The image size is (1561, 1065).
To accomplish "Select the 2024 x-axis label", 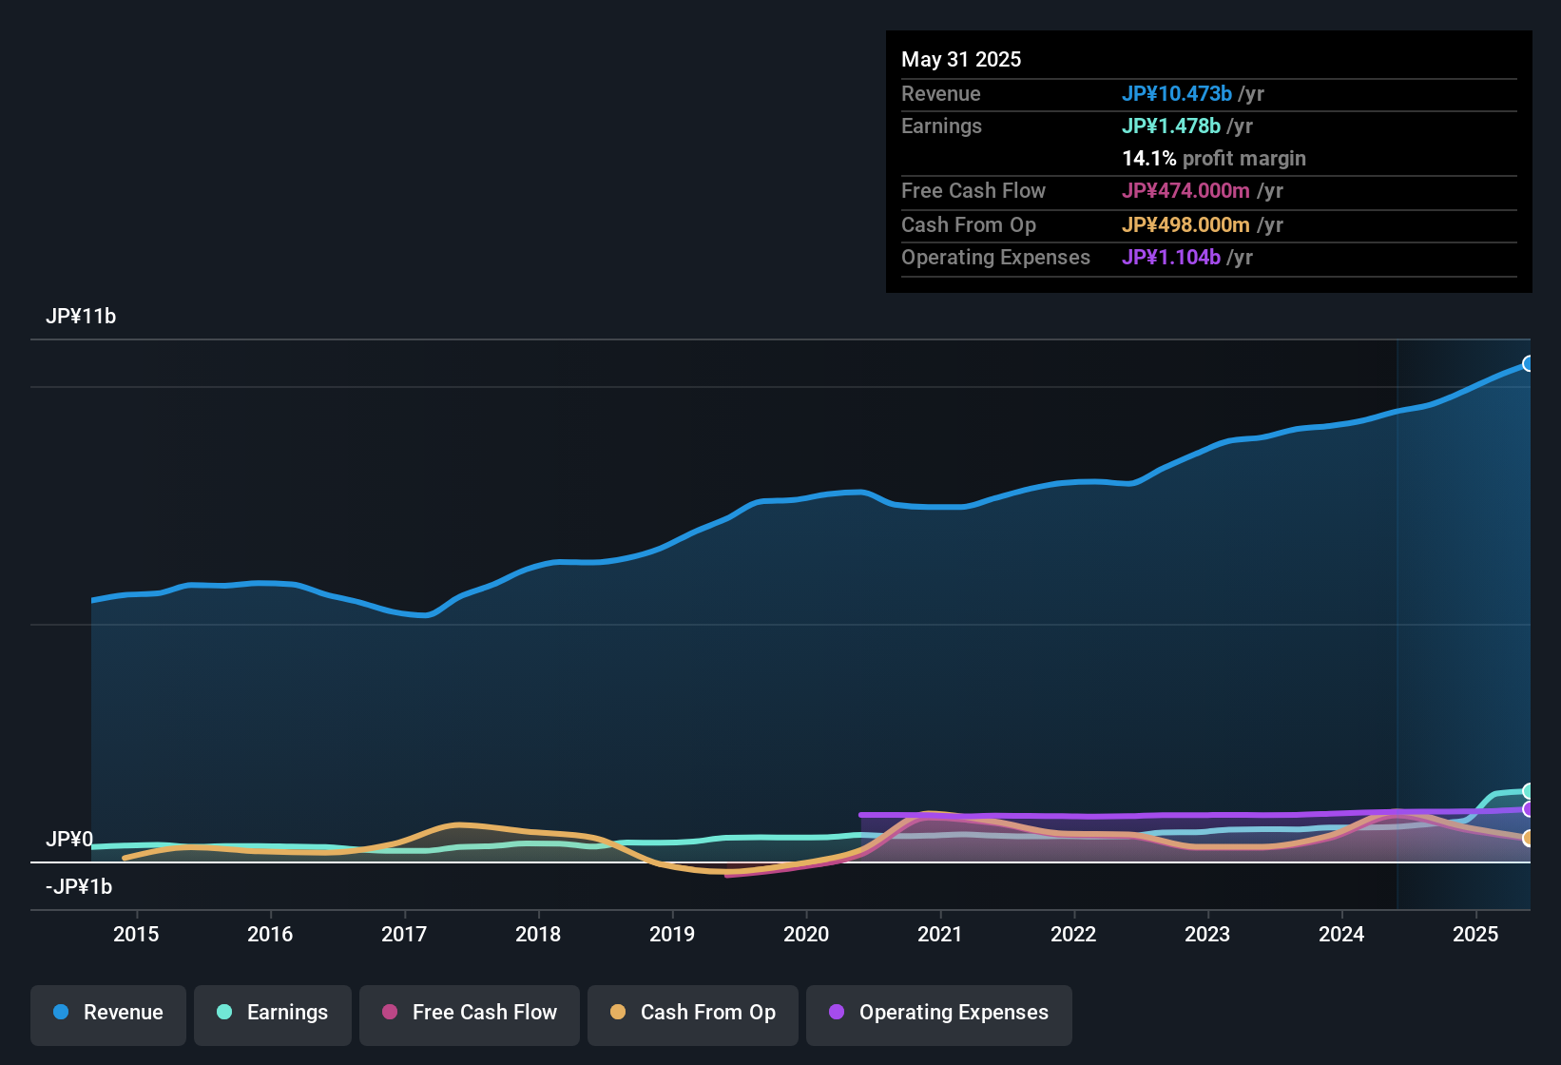I will click(x=1341, y=934).
